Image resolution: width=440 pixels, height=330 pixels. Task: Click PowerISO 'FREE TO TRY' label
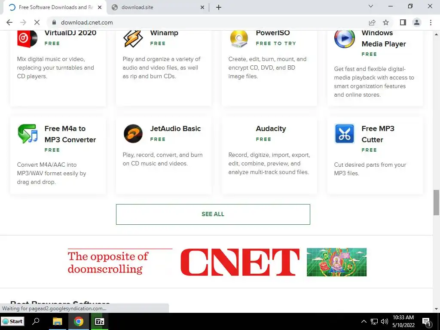click(276, 43)
